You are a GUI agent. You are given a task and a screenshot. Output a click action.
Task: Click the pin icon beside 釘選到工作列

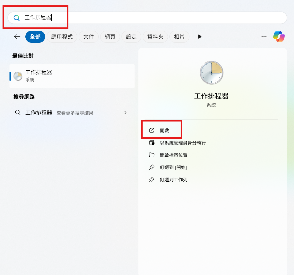152,180
